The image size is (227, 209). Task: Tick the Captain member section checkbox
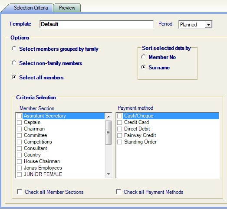pyautogui.click(x=20, y=122)
